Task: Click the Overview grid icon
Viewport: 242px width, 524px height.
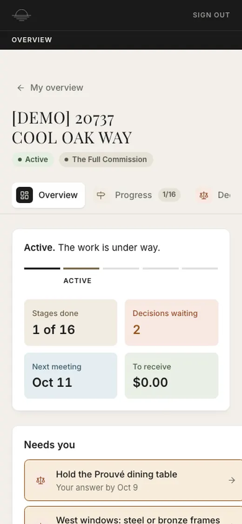Action: point(24,195)
